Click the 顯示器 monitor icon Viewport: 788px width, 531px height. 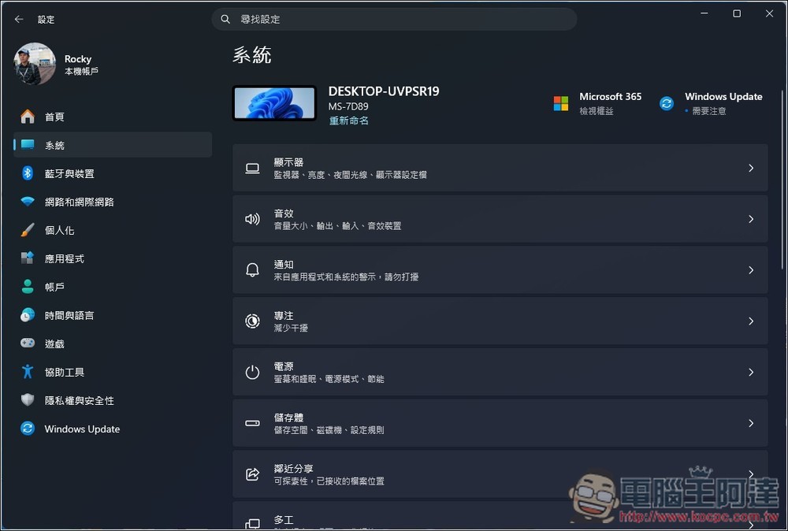click(x=252, y=167)
